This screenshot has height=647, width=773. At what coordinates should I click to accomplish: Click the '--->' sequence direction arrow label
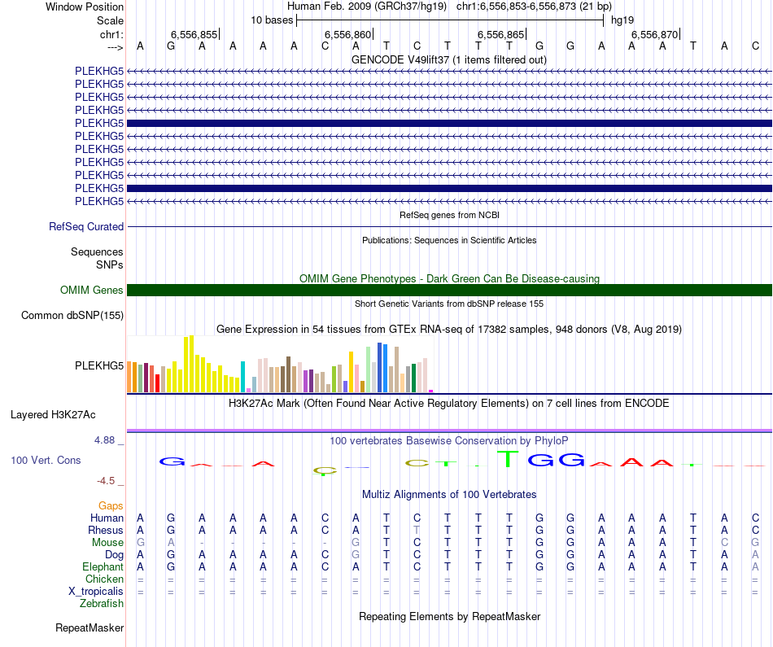tap(115, 47)
